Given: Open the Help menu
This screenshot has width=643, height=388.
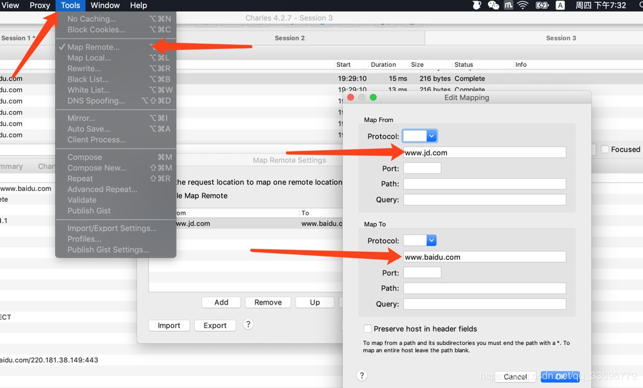Looking at the screenshot, I should 139,5.
